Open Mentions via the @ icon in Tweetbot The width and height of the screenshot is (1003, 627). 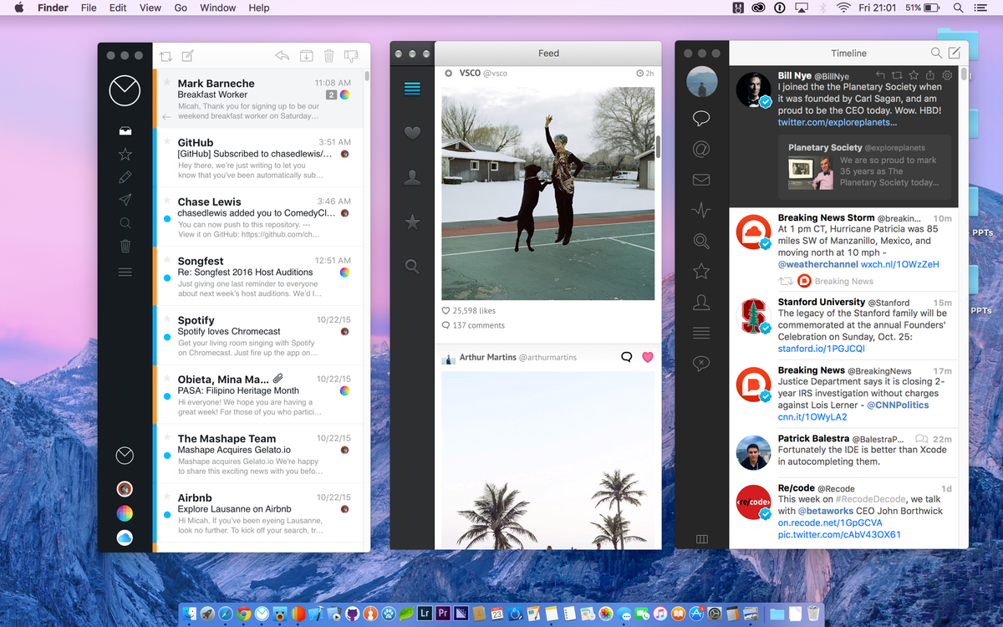[x=701, y=148]
